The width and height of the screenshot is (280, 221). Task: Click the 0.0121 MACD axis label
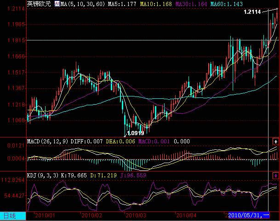(x=16, y=146)
